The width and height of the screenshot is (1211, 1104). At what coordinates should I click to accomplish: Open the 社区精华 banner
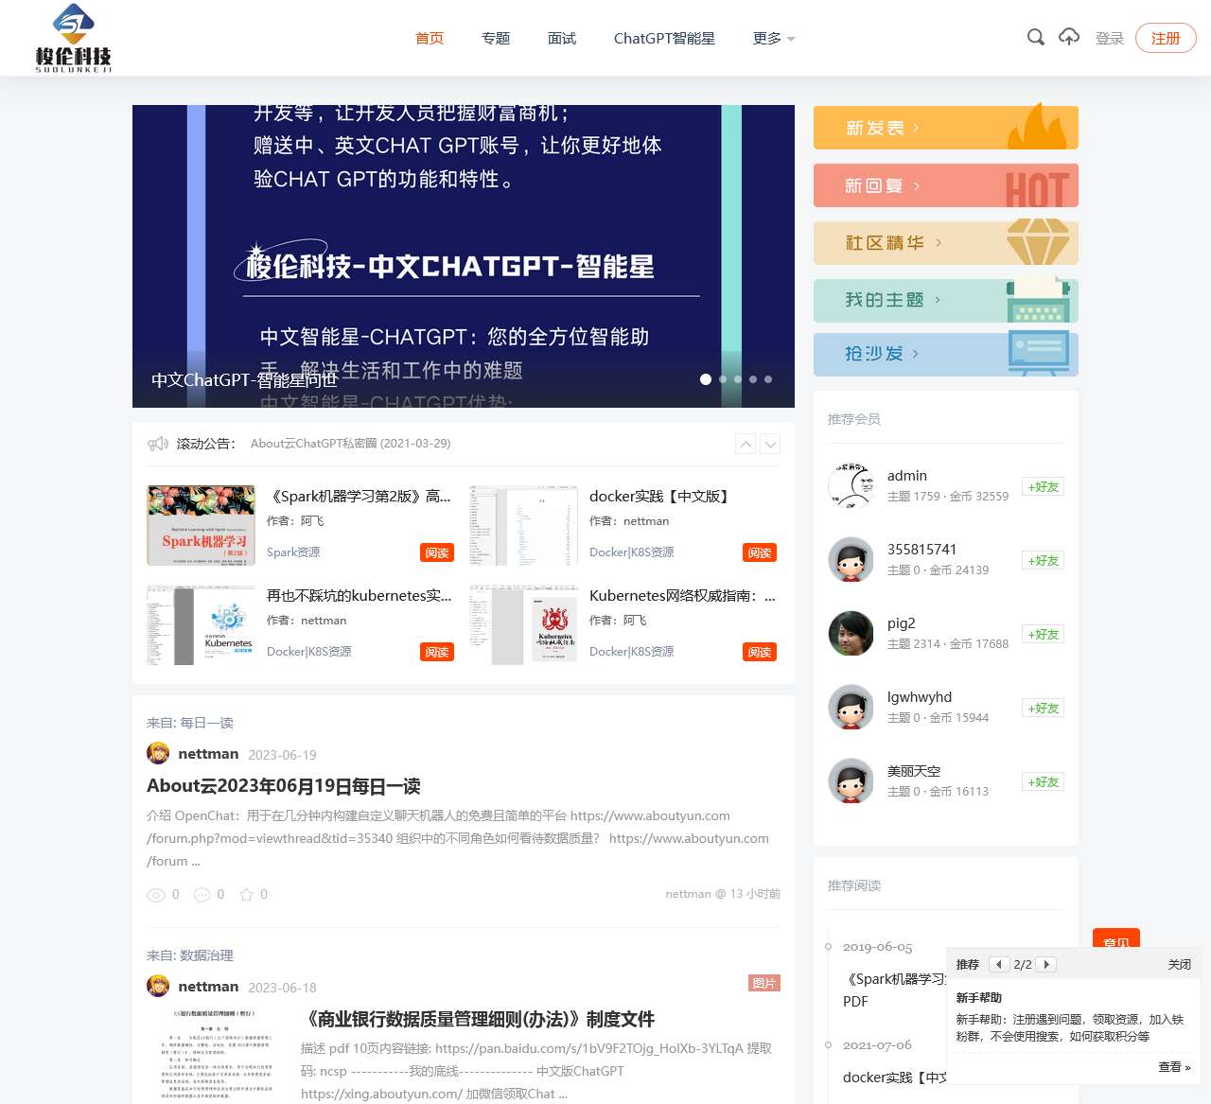[x=946, y=242]
